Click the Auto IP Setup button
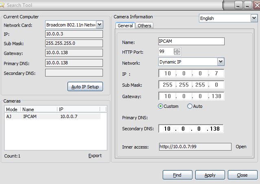Image resolution: width=260 pixels, height=184 pixels. [85, 87]
